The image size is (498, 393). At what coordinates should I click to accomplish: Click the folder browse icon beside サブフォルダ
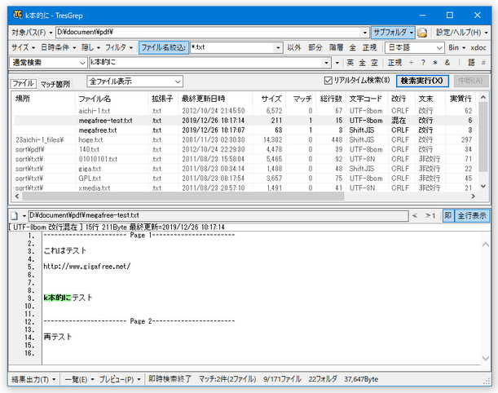click(x=422, y=33)
